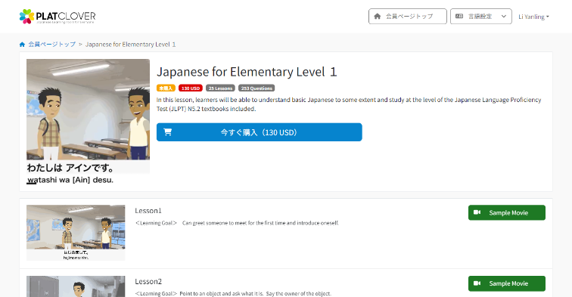This screenshot has height=297, width=572.
Task: Click the Lesson2 title
Action: coord(148,281)
